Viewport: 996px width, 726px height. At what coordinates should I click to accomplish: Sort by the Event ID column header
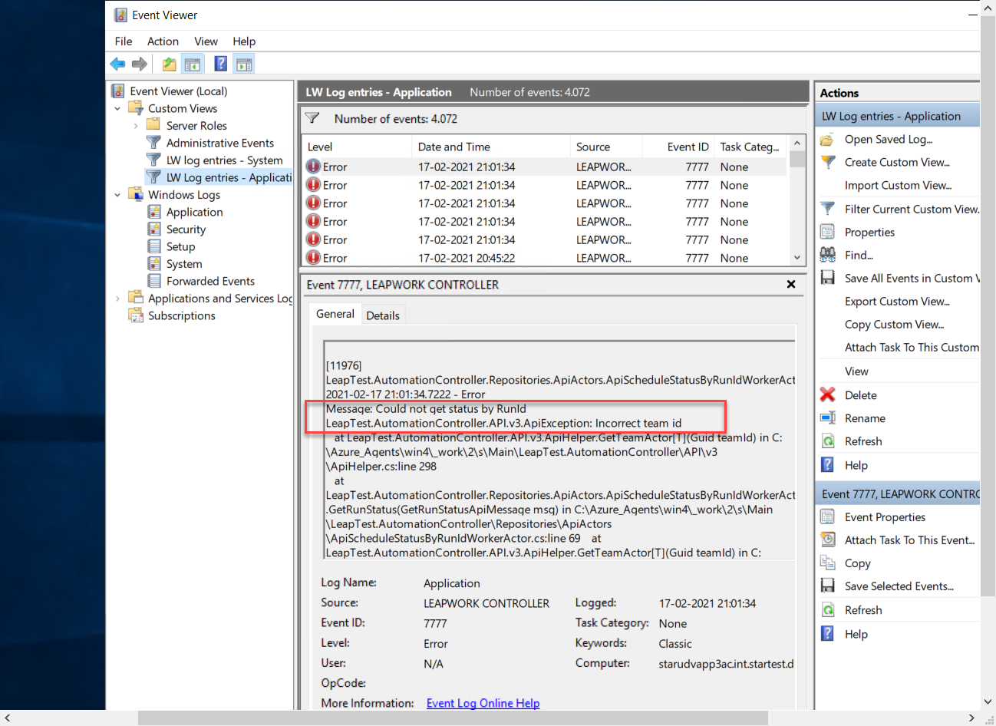[677, 147]
